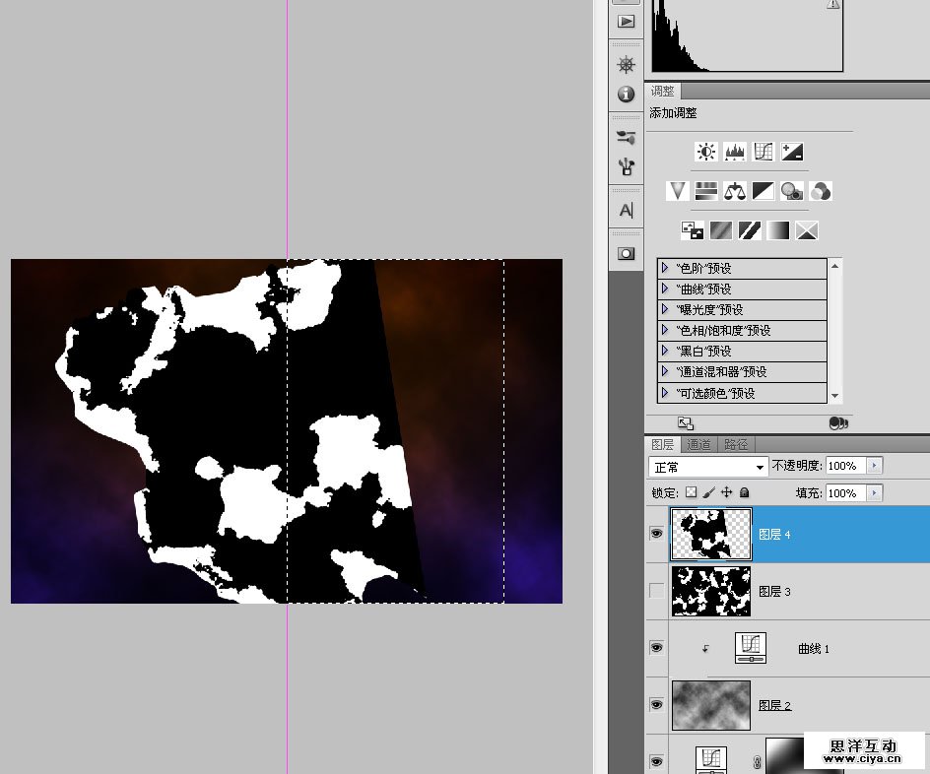The height and width of the screenshot is (774, 930).
Task: Click the Curves adjustment icon
Action: click(x=764, y=152)
